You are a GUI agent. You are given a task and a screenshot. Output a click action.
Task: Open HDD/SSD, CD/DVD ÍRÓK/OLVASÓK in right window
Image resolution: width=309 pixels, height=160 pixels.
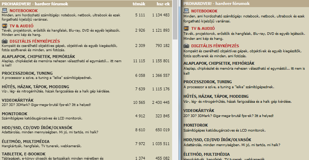pos(217,140)
